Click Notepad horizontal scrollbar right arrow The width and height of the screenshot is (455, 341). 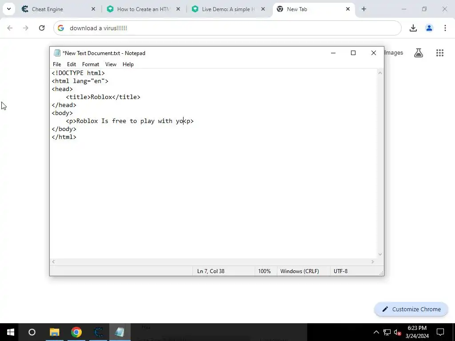(x=373, y=262)
